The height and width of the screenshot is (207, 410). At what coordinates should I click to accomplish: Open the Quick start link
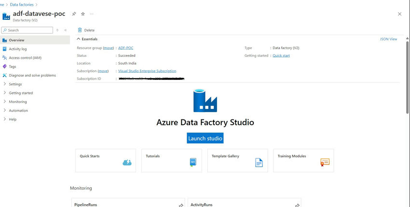pos(281,55)
